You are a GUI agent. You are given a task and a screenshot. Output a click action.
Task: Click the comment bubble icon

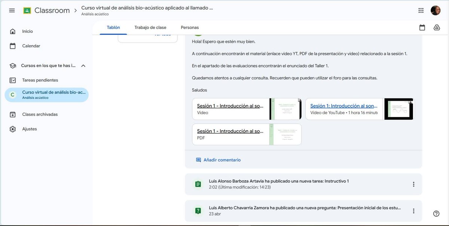pyautogui.click(x=198, y=160)
